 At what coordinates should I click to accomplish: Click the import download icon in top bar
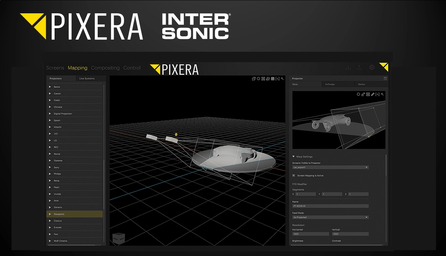tap(348, 67)
